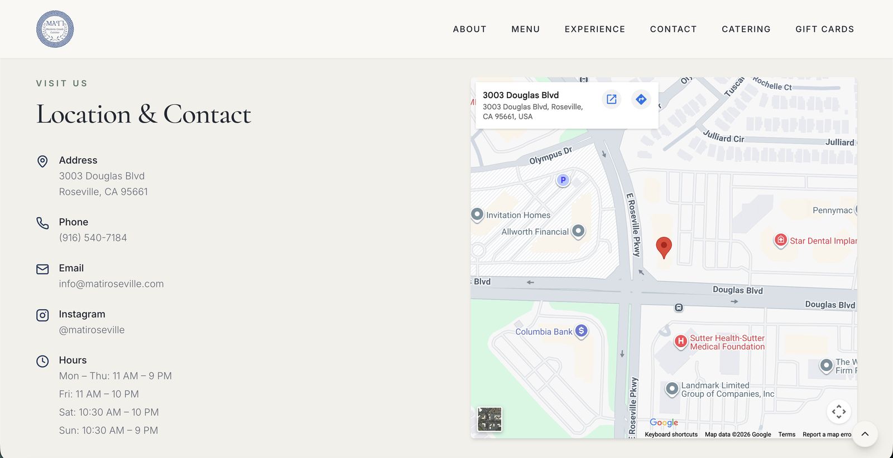The image size is (893, 458).
Task: Click the hours clock icon
Action: 42,361
